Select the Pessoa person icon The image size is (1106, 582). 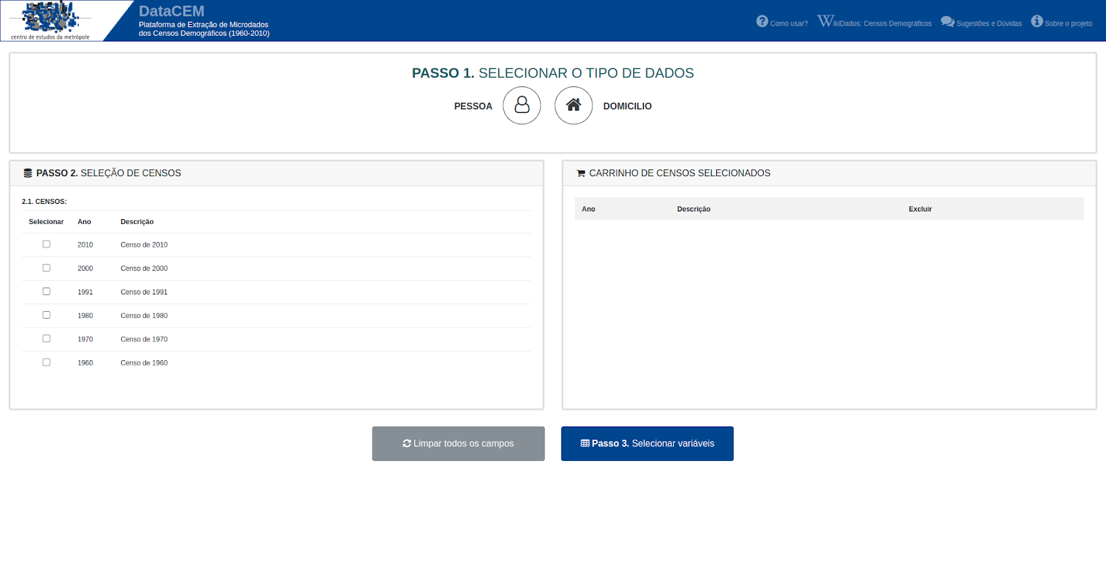pos(521,105)
